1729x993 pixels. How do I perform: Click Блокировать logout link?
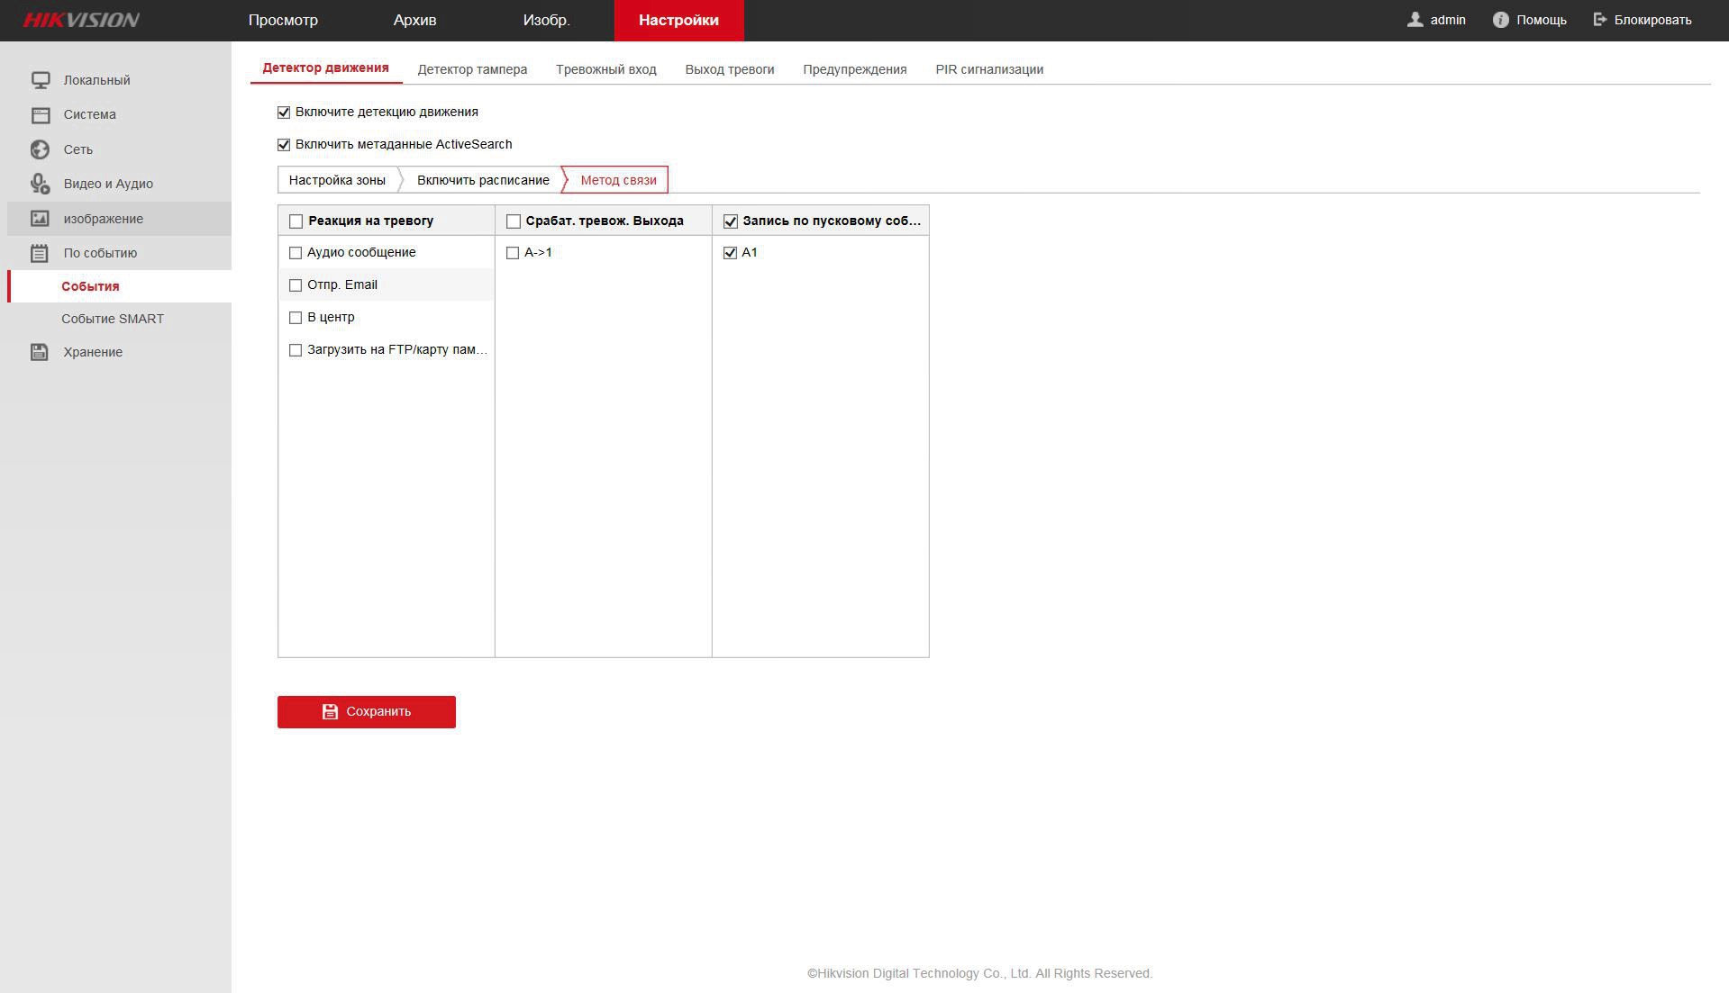[x=1652, y=20]
